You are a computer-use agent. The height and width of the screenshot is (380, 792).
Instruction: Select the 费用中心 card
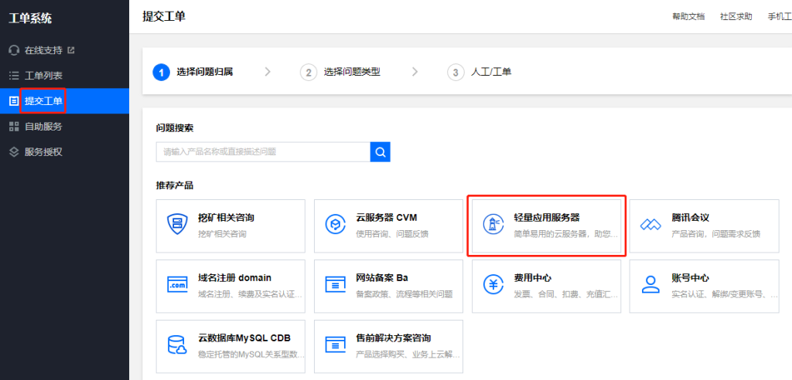click(x=547, y=286)
